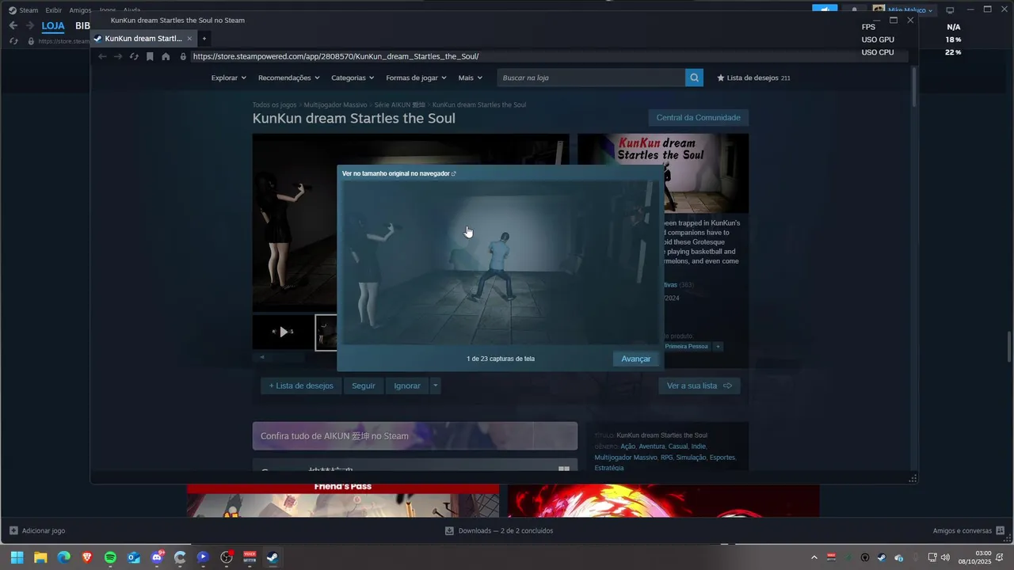The height and width of the screenshot is (570, 1014).
Task: Expand the Recomendações store menu
Action: [289, 78]
